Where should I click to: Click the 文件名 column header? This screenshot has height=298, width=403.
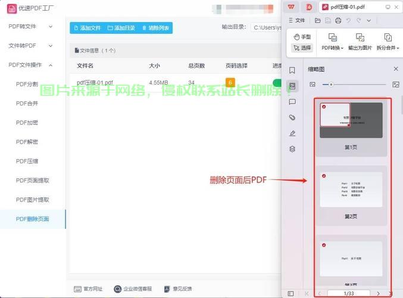[85, 66]
